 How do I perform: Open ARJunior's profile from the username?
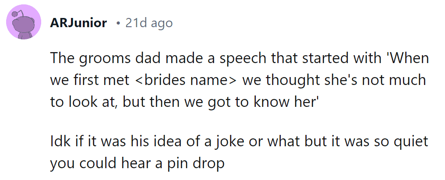pos(78,23)
